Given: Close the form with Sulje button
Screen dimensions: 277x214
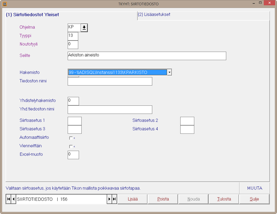Looking at the screenshot, I should (x=254, y=199).
